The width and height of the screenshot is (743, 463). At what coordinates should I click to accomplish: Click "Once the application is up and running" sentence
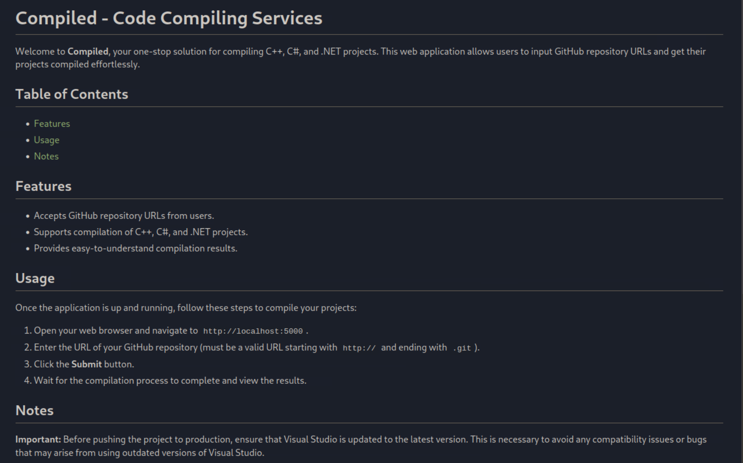tap(186, 308)
